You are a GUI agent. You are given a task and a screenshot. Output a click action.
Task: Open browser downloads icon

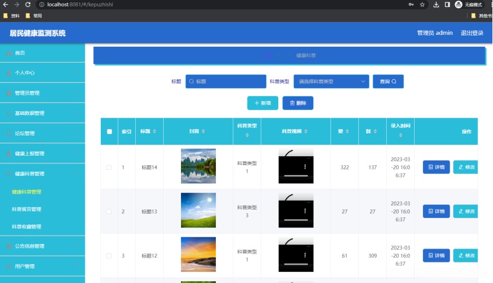pos(436,4)
